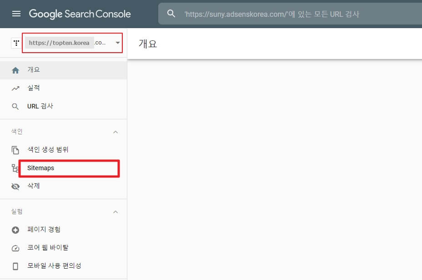Open the 삭제 removals page
422x280 pixels.
point(63,186)
